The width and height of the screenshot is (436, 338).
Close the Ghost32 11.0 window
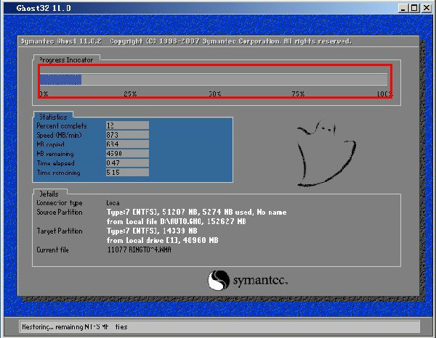pos(427,7)
